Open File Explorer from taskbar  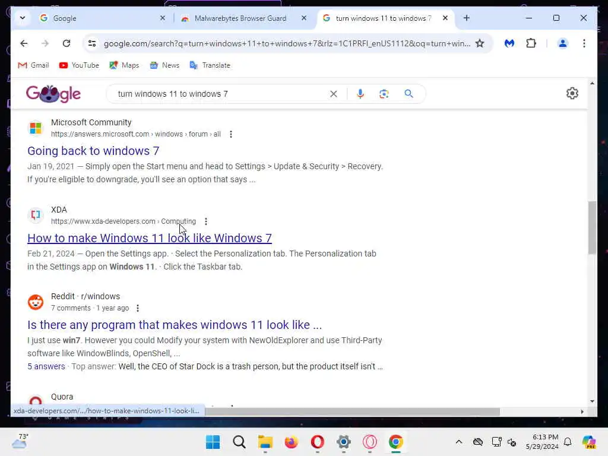(x=265, y=442)
